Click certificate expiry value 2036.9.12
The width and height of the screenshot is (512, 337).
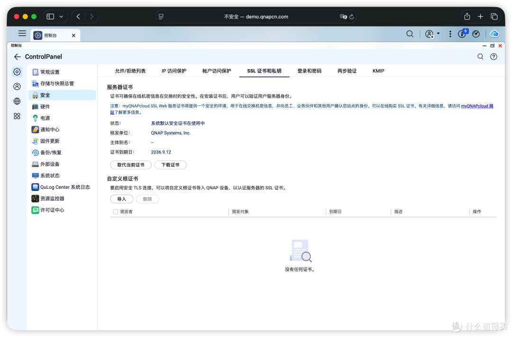click(x=161, y=152)
